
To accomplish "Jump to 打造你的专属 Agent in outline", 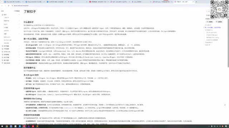I will (212, 35).
